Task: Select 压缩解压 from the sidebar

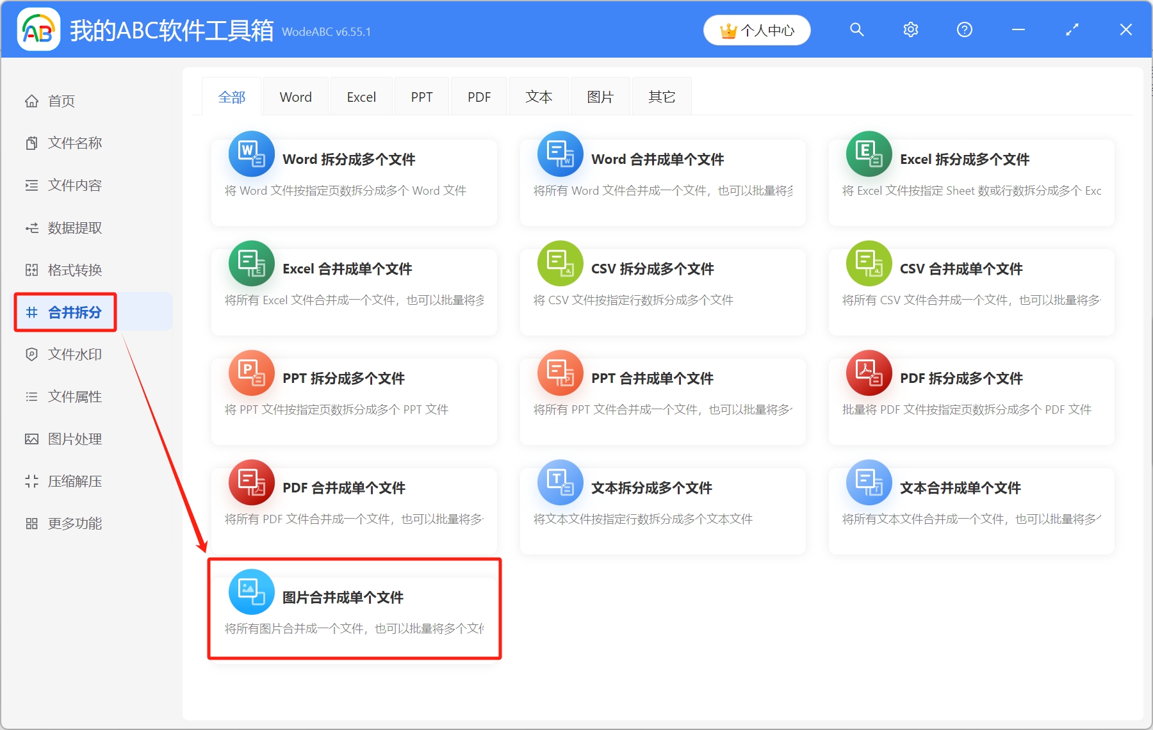Action: pos(74,481)
